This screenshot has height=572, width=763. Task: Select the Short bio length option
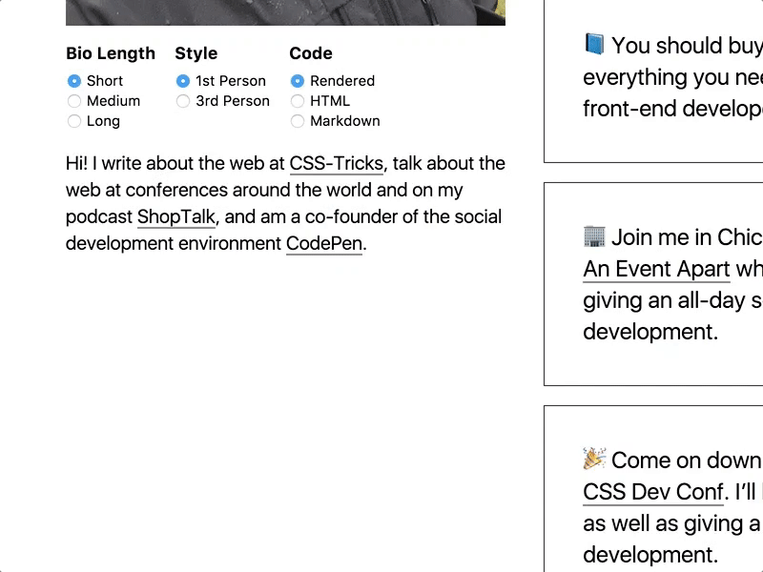click(74, 82)
